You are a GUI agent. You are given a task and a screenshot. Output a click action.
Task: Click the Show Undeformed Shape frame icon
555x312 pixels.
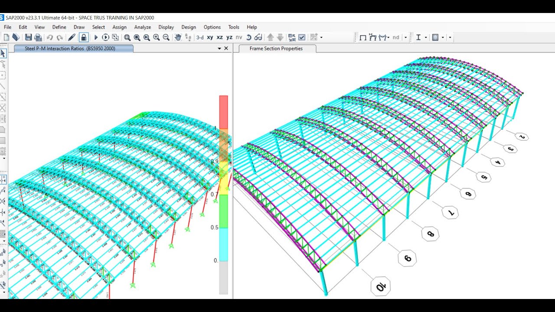point(363,37)
